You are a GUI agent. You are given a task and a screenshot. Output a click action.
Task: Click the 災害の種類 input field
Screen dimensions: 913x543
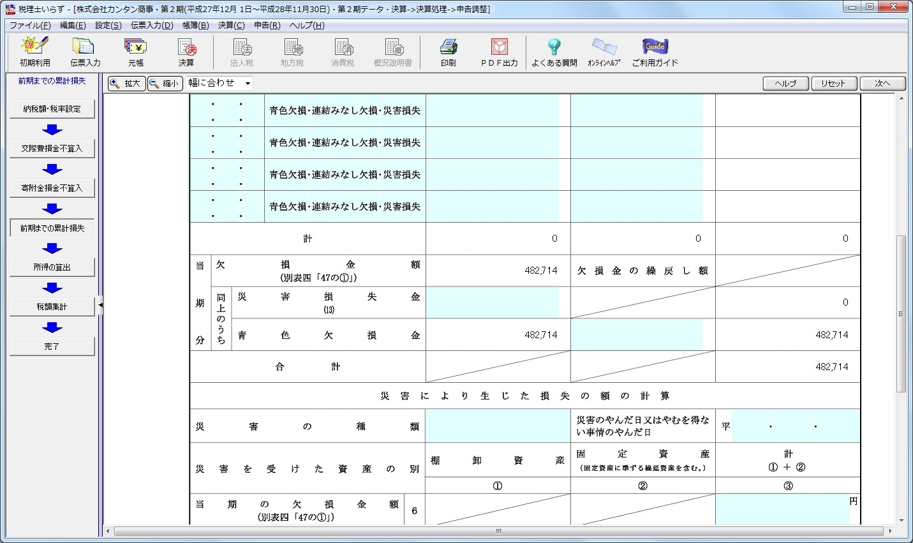pyautogui.click(x=497, y=426)
